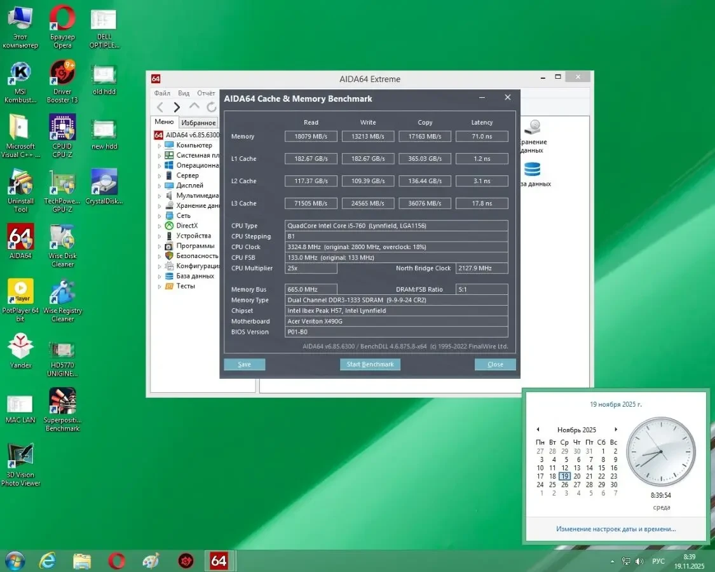The image size is (715, 572).
Task: Click the forward navigation arrow in AIDA64
Action: tap(177, 106)
